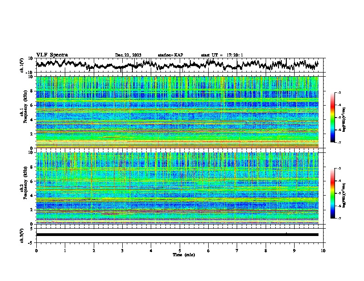Click the ch.2 spectrogram panel
This screenshot has width=364, height=281.
177,188
